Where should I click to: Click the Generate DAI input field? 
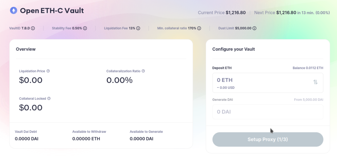pyautogui.click(x=268, y=112)
